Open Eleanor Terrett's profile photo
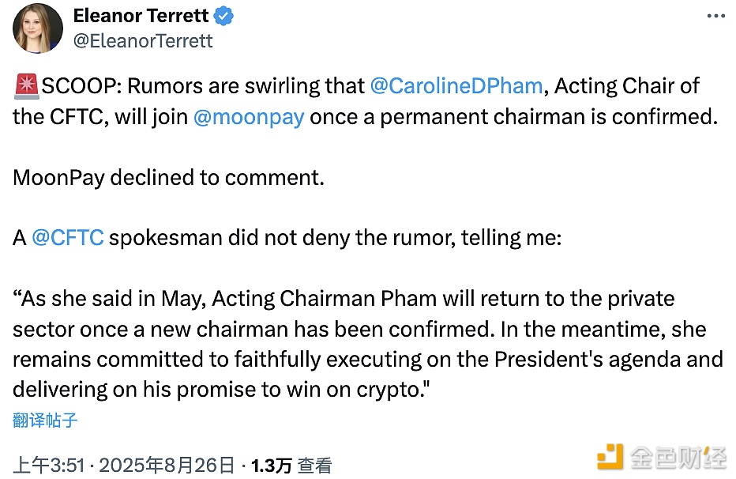 pyautogui.click(x=38, y=28)
